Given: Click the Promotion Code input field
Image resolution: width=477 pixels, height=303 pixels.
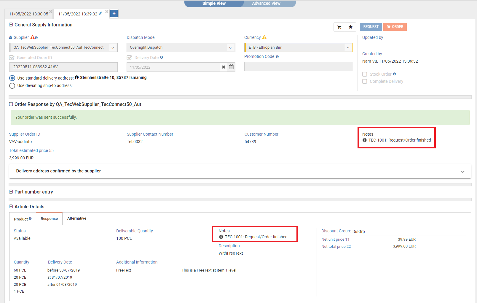Looking at the screenshot, I should [x=298, y=67].
